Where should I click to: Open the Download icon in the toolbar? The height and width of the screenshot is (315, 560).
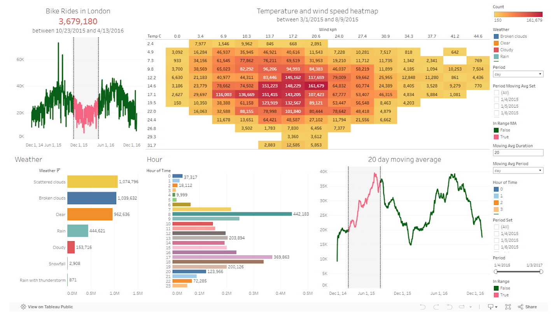click(492, 307)
